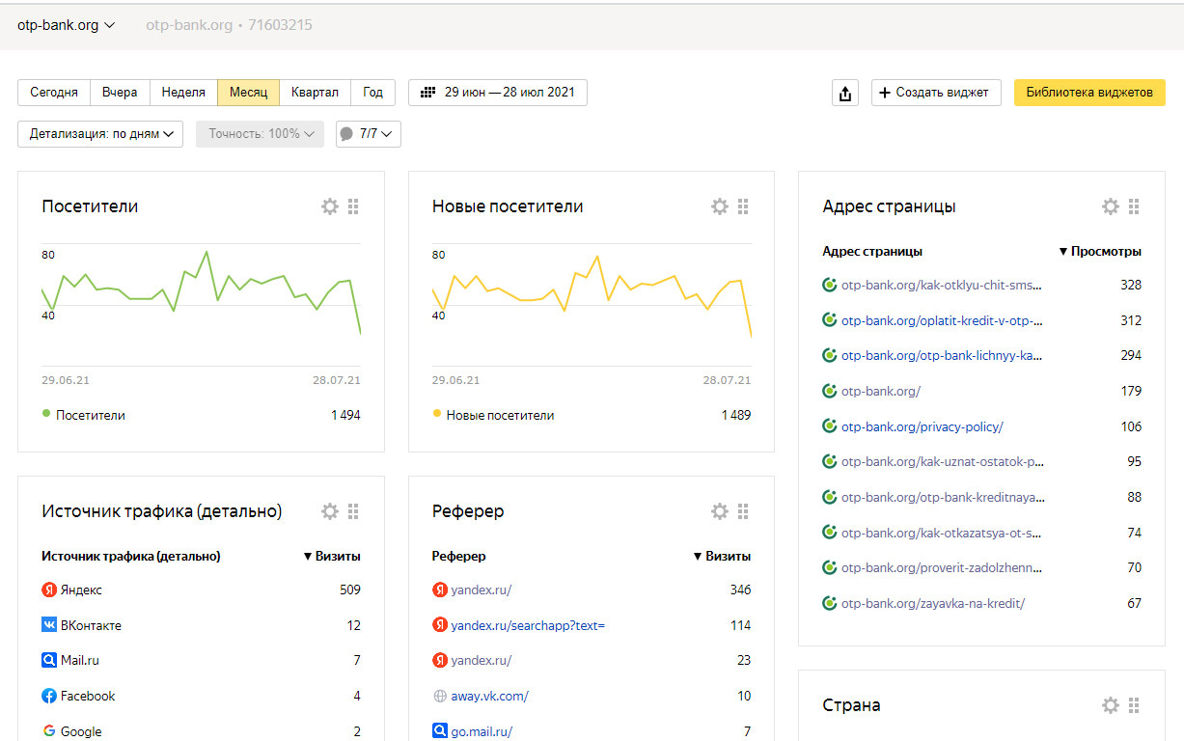Open the otp-bank.org/privacy-policy/ link

[922, 426]
